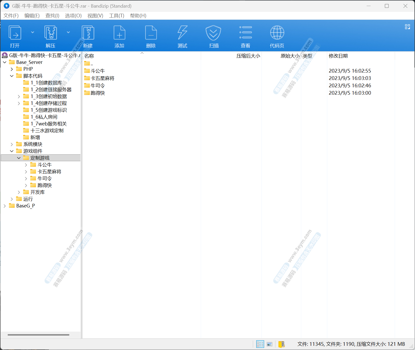Screen dimensions: 415x350
Task: Sort by the 修改日期 column header
Action: (x=338, y=56)
